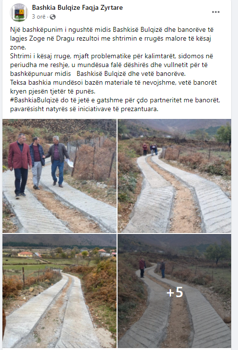The width and height of the screenshot is (238, 350).
Task: Open photo of three men walking
Action: 59,176
